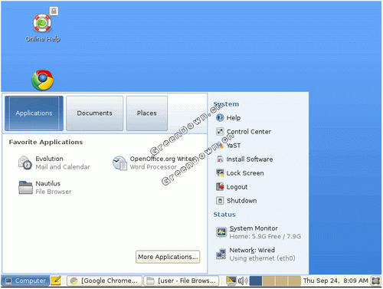Switch to the second workspace in pager
The image size is (383, 289).
pos(269,281)
